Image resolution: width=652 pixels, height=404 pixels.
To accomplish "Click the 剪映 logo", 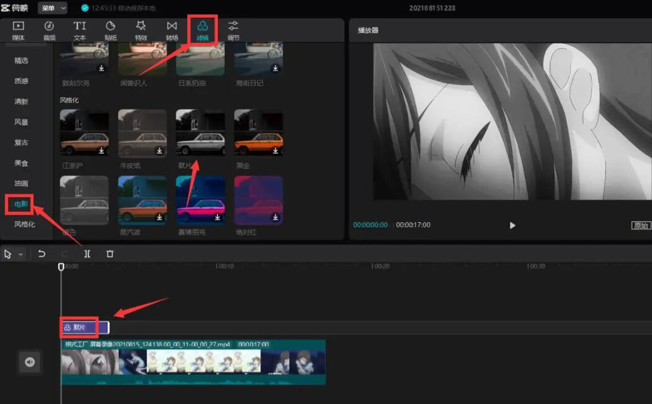I will (x=14, y=8).
